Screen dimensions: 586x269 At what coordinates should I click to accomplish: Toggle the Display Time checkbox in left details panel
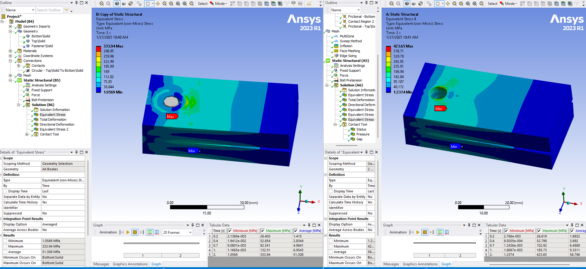(x=6, y=191)
